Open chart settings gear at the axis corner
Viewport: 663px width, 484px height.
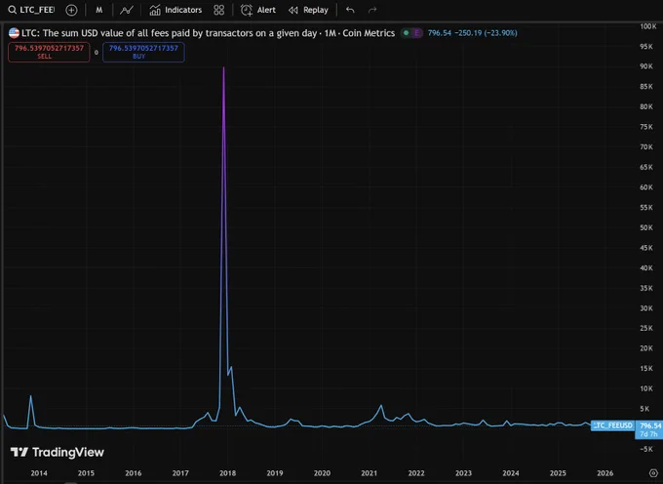coord(653,473)
